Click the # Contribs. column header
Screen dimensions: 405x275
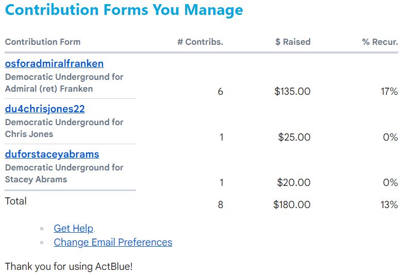coord(200,42)
